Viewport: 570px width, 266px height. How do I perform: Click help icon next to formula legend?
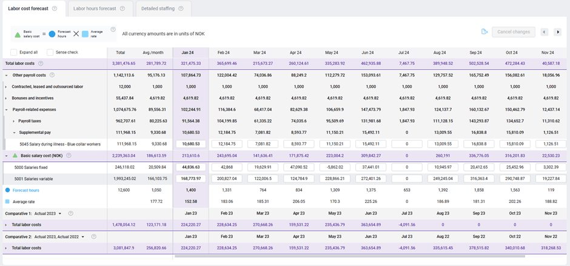[113, 30]
